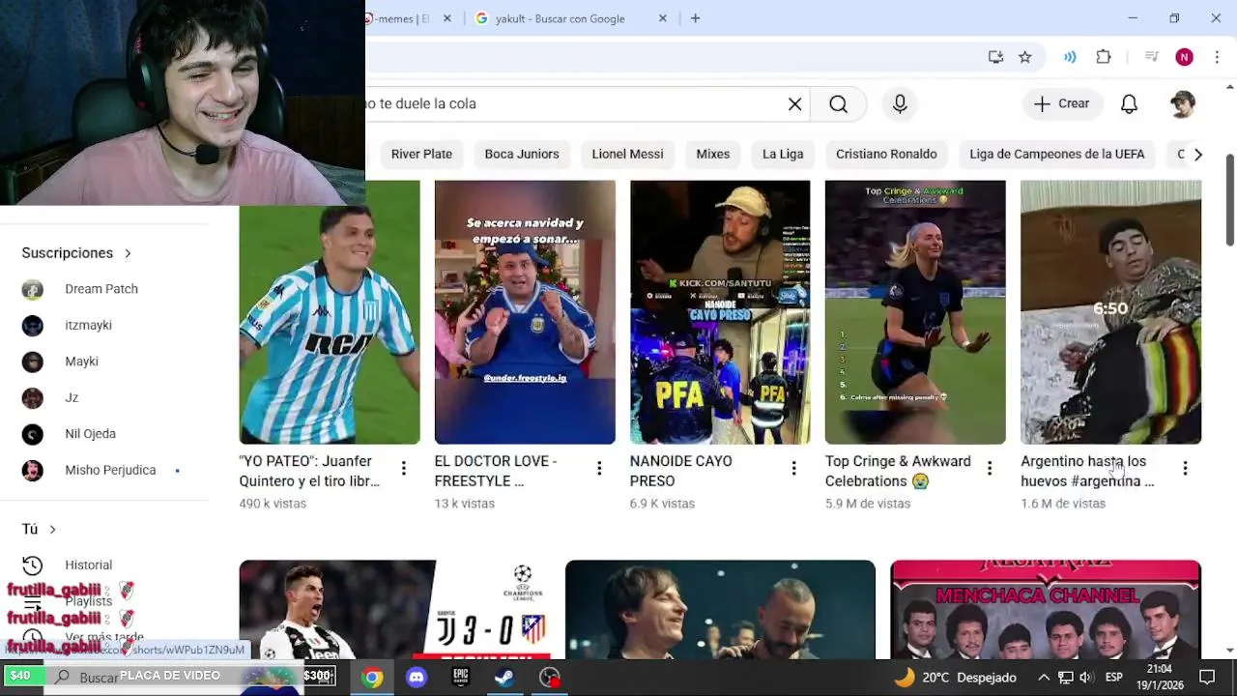Open Chrome from the taskbar
Image resolution: width=1237 pixels, height=696 pixels.
[x=372, y=678]
